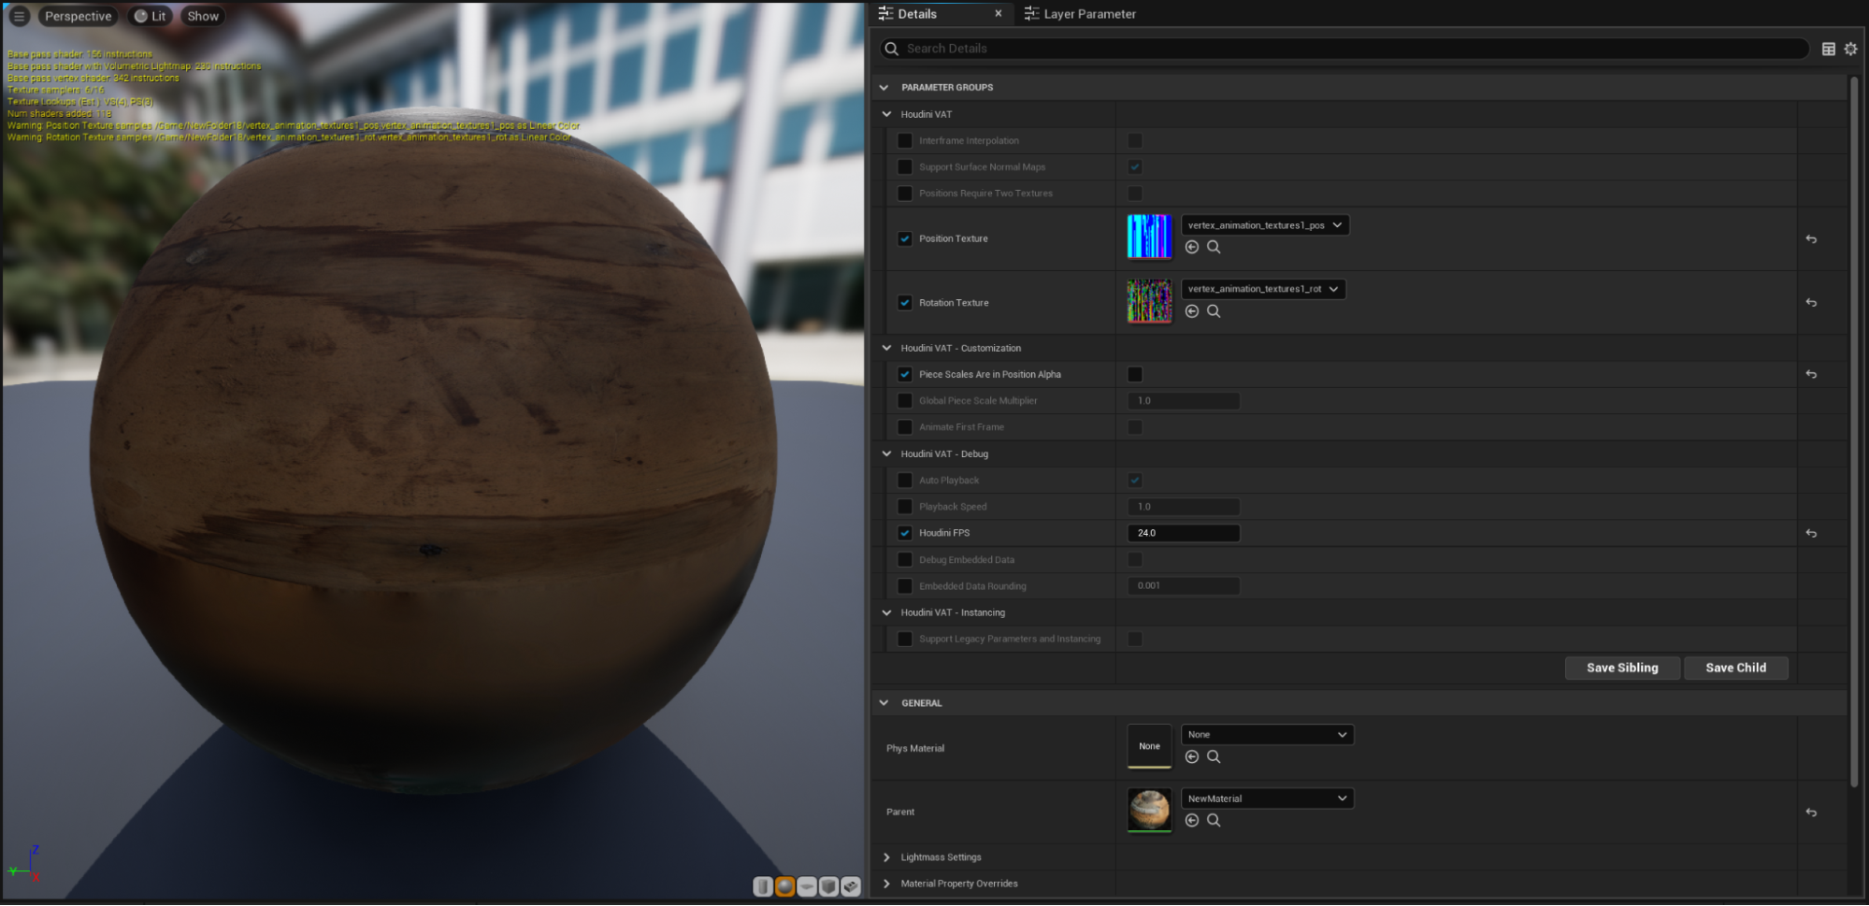The width and height of the screenshot is (1869, 906).
Task: Open the viewport options hamburger menu
Action: [19, 16]
